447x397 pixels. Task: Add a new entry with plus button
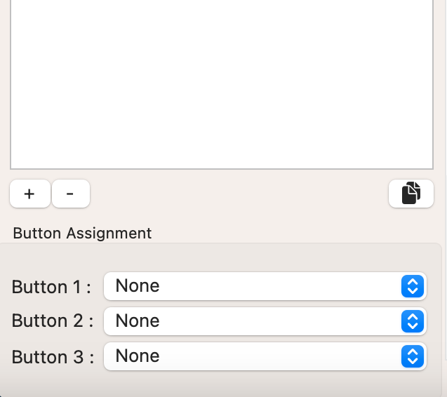coord(30,194)
